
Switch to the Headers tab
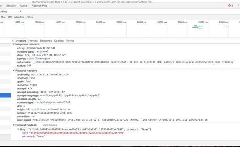click(x=21, y=41)
